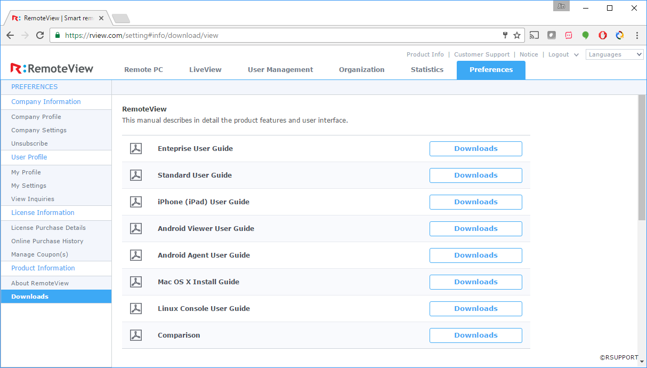The image size is (647, 368).
Task: Open My Profile in sidebar
Action: point(26,172)
